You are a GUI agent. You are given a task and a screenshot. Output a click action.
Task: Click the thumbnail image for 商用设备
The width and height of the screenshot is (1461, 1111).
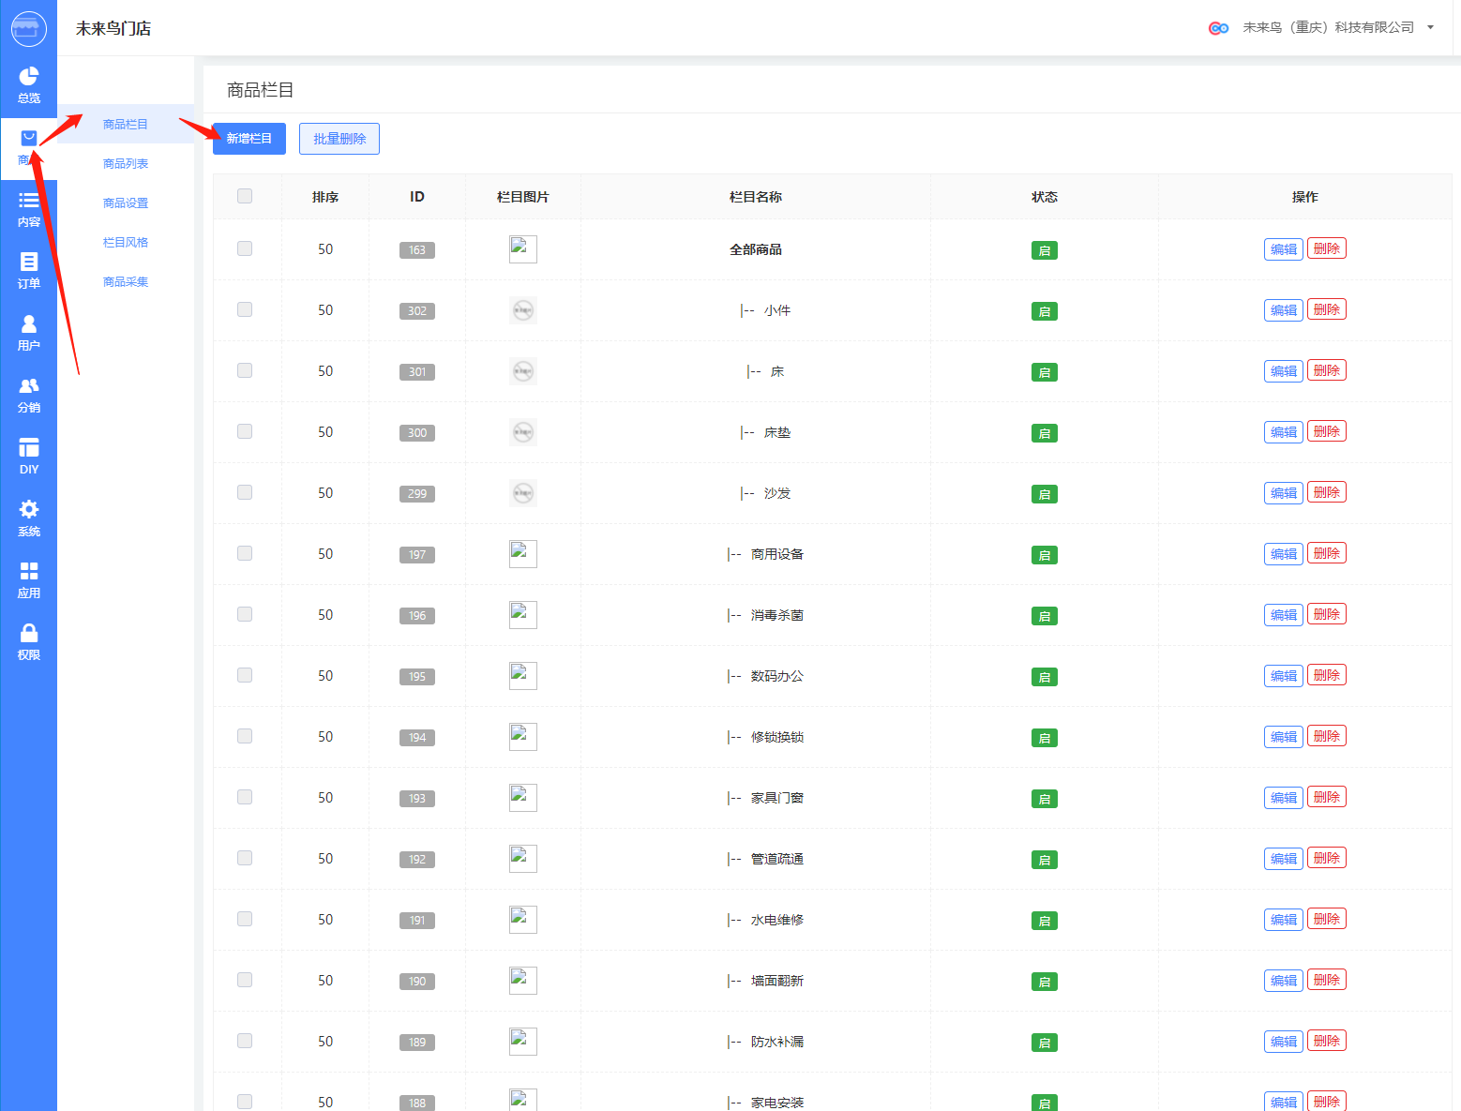click(x=522, y=554)
